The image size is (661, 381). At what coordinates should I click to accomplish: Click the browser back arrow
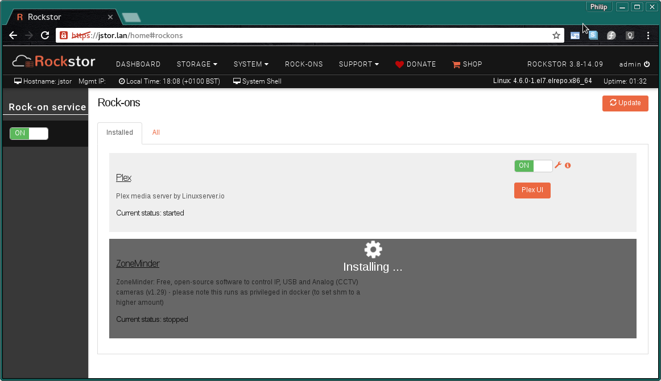click(x=13, y=35)
